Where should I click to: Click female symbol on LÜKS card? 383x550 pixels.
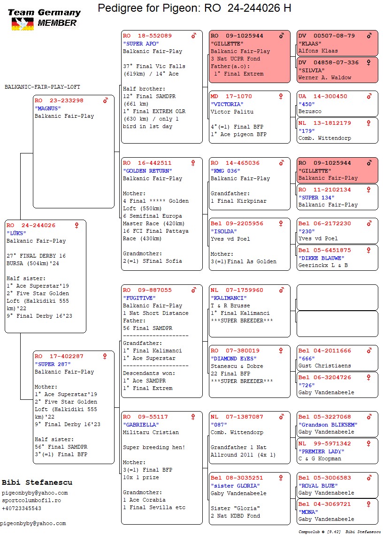77,226
